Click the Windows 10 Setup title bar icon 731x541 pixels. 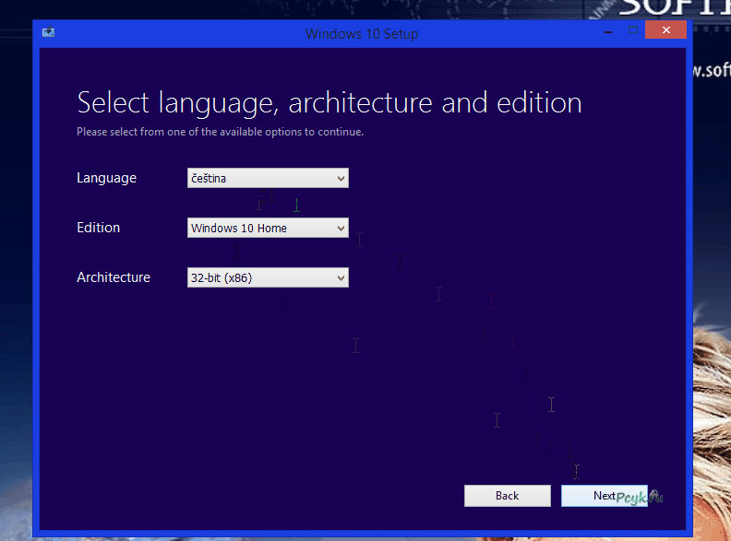49,32
